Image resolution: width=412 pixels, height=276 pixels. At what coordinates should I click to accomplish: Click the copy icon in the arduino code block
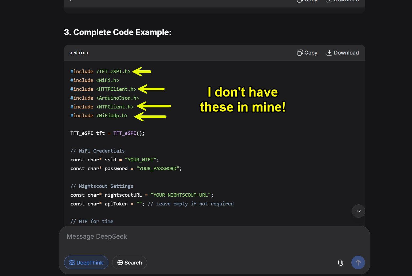300,53
